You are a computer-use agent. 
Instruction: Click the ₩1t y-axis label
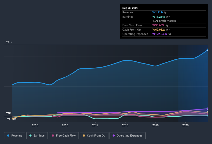(x=9, y=42)
